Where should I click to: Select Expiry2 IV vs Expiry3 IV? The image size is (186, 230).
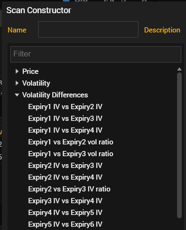(65, 166)
